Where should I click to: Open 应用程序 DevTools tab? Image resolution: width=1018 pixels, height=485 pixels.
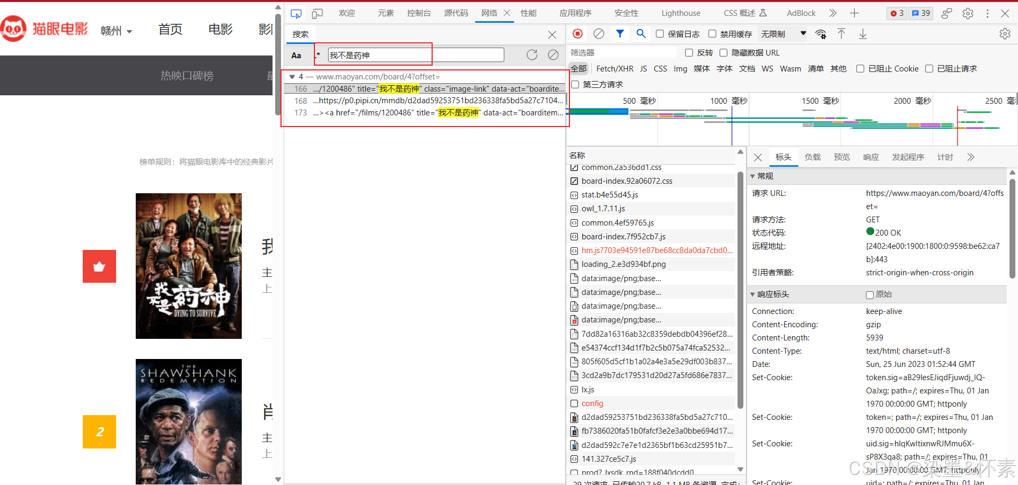click(575, 13)
